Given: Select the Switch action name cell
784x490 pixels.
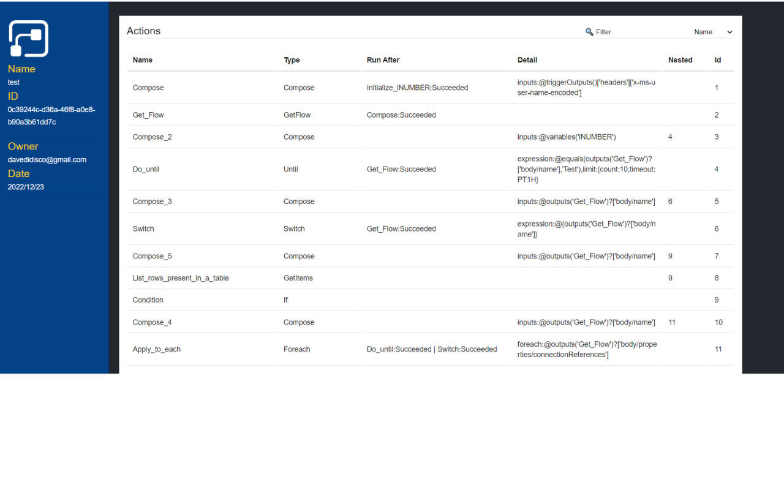Looking at the screenshot, I should (143, 229).
